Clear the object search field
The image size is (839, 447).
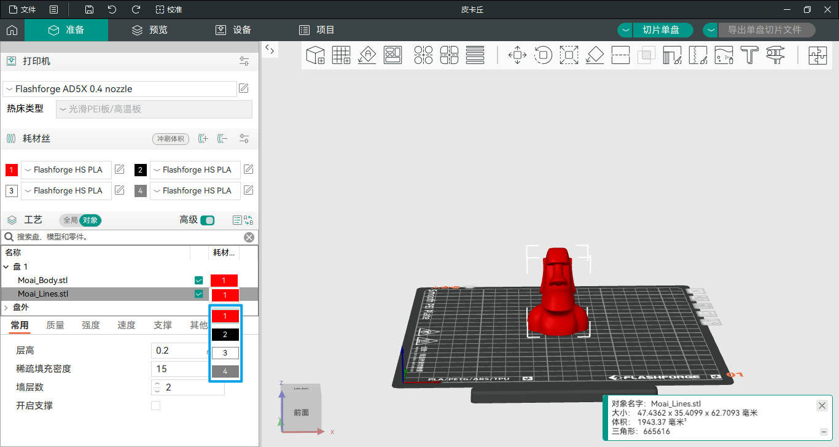pos(249,237)
